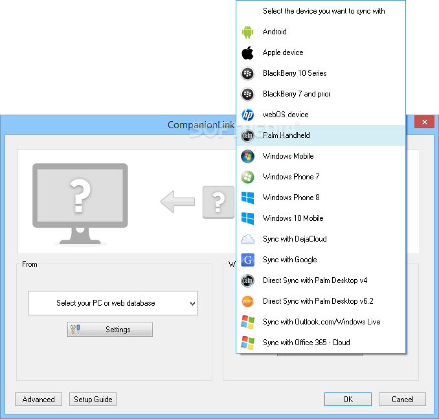Click the Windows Phone 8 logo icon
439x419 pixels.
coord(247,198)
